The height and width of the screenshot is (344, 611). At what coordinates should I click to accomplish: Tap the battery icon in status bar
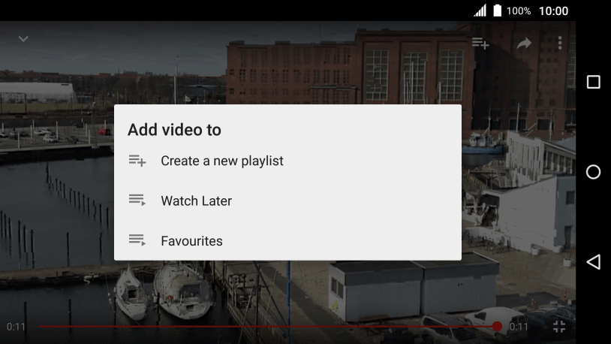pos(497,11)
